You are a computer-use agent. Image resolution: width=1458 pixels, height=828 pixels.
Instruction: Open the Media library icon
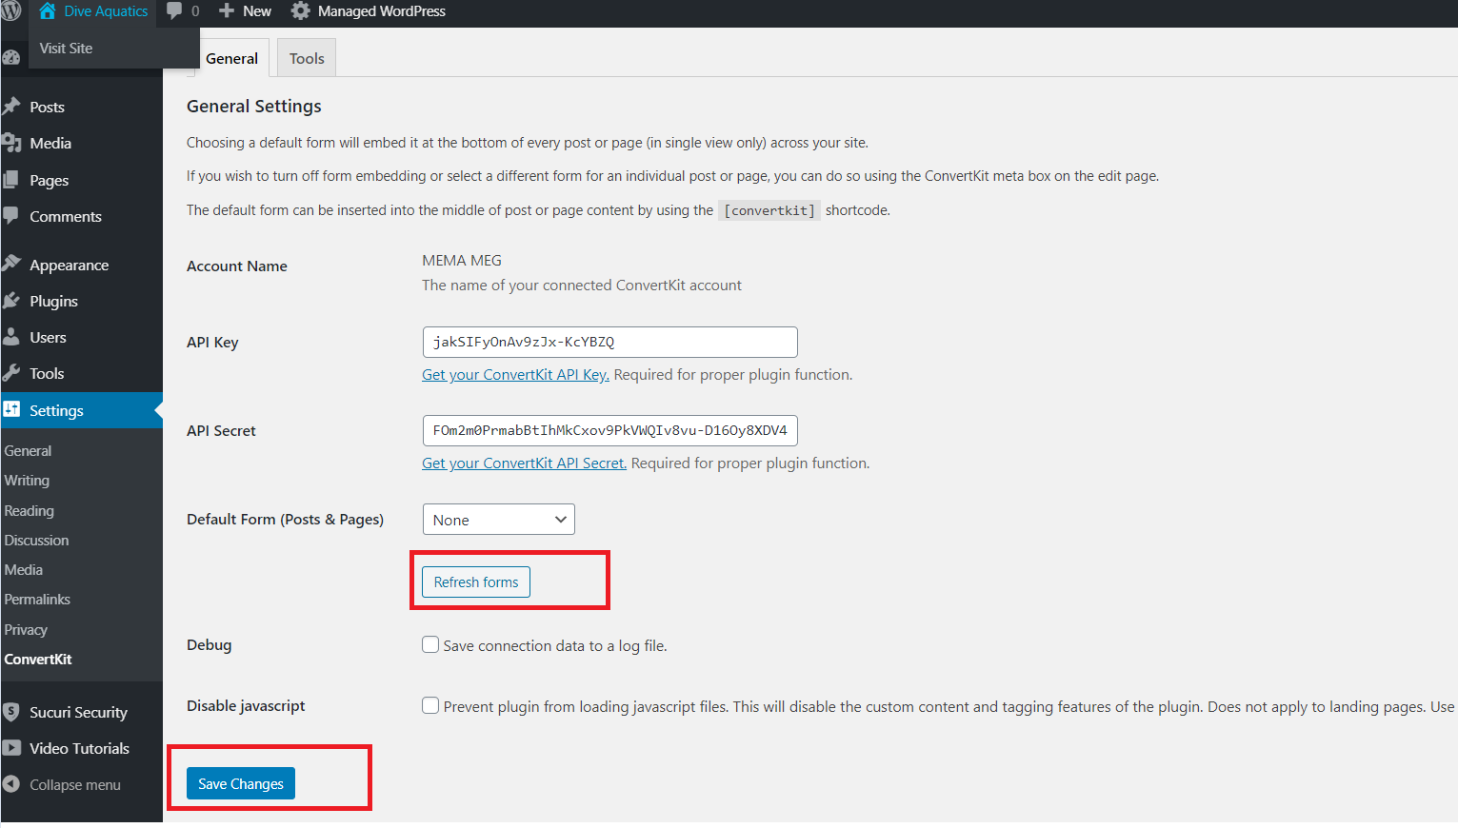pos(12,143)
